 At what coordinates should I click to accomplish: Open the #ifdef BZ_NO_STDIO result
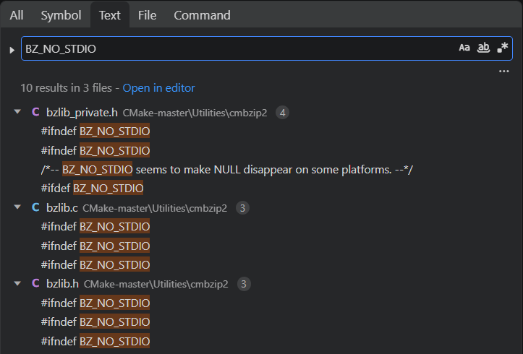pos(92,188)
